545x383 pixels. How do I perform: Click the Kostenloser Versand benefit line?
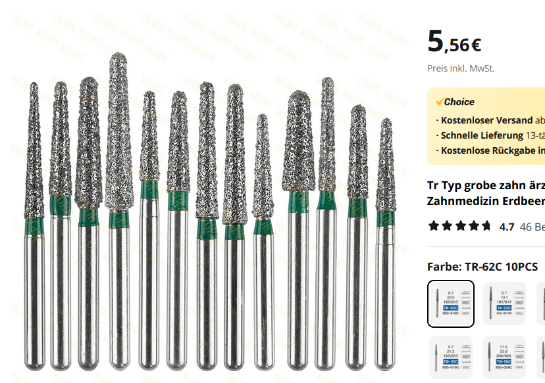490,120
